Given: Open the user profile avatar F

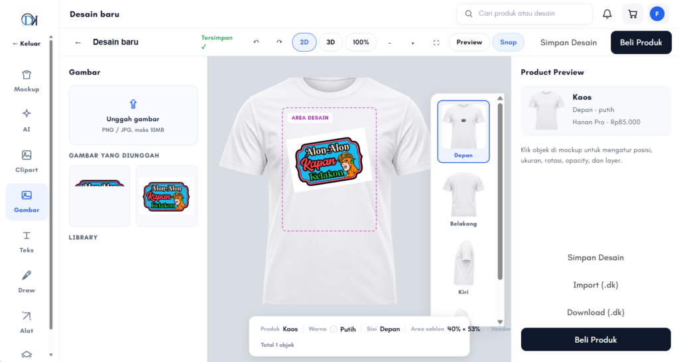Looking at the screenshot, I should coord(657,14).
